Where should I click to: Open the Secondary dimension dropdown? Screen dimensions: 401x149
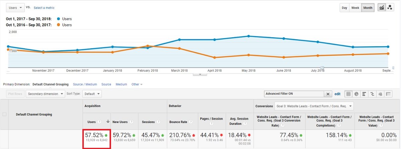click(45, 94)
